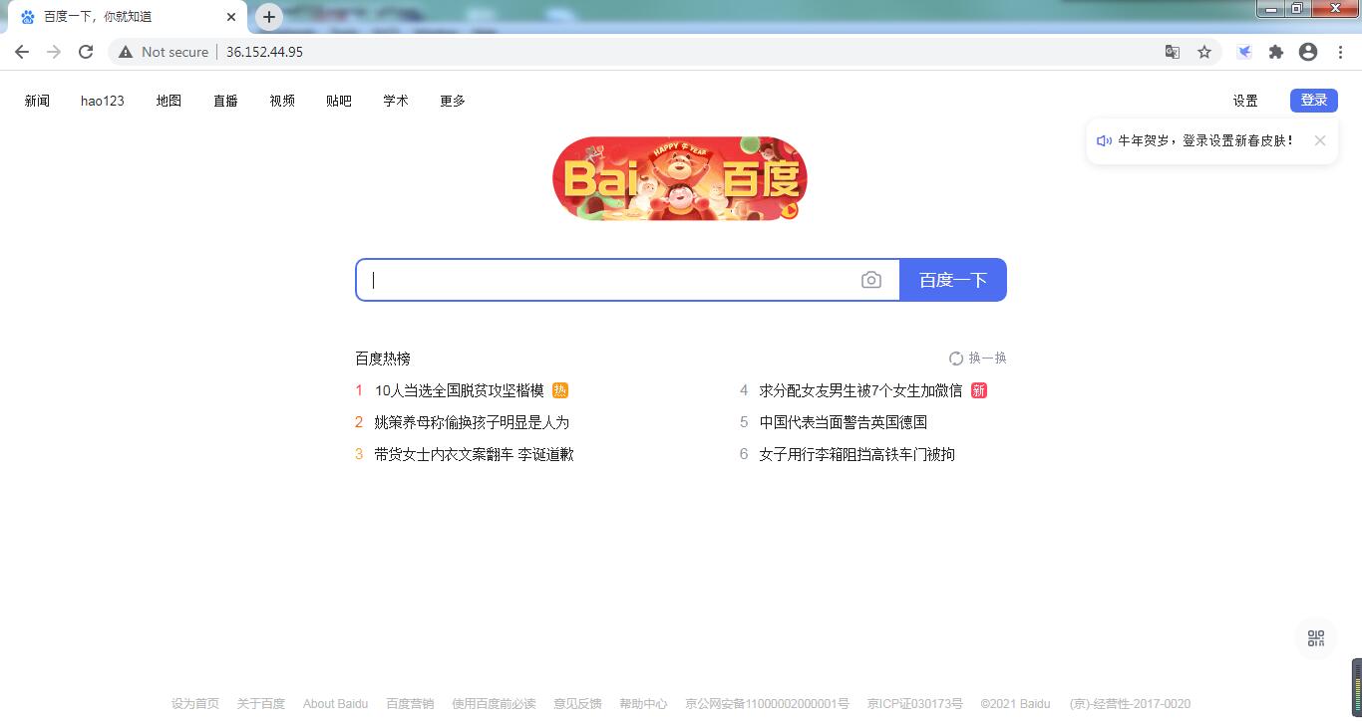Click the 京公网安备11000002000001号 link
The height and width of the screenshot is (722, 1362).
[767, 704]
